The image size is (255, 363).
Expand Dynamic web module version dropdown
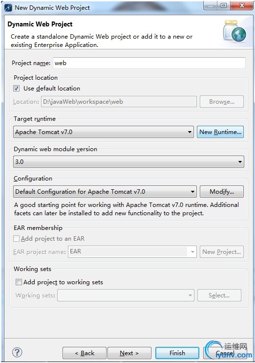pos(128,161)
